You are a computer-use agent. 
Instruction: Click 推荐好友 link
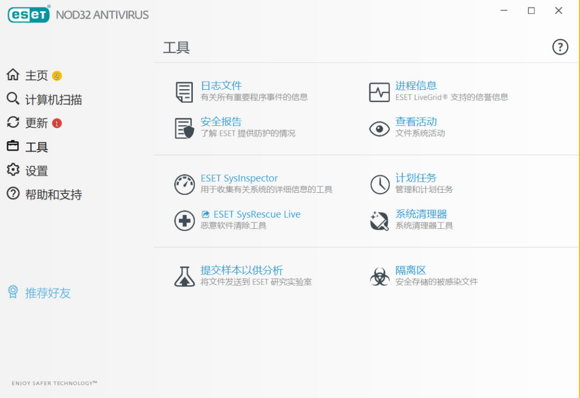(48, 293)
